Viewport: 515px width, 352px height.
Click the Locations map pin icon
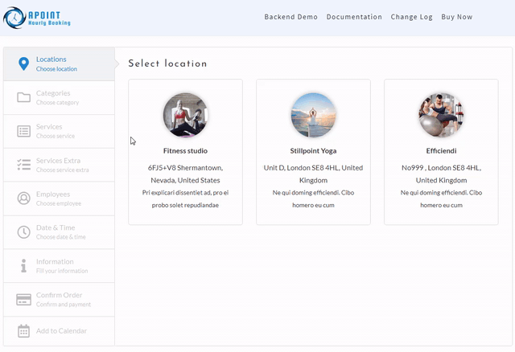tap(23, 63)
